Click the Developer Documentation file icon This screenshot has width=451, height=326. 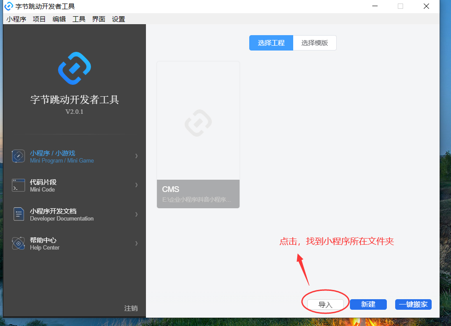[18, 214]
